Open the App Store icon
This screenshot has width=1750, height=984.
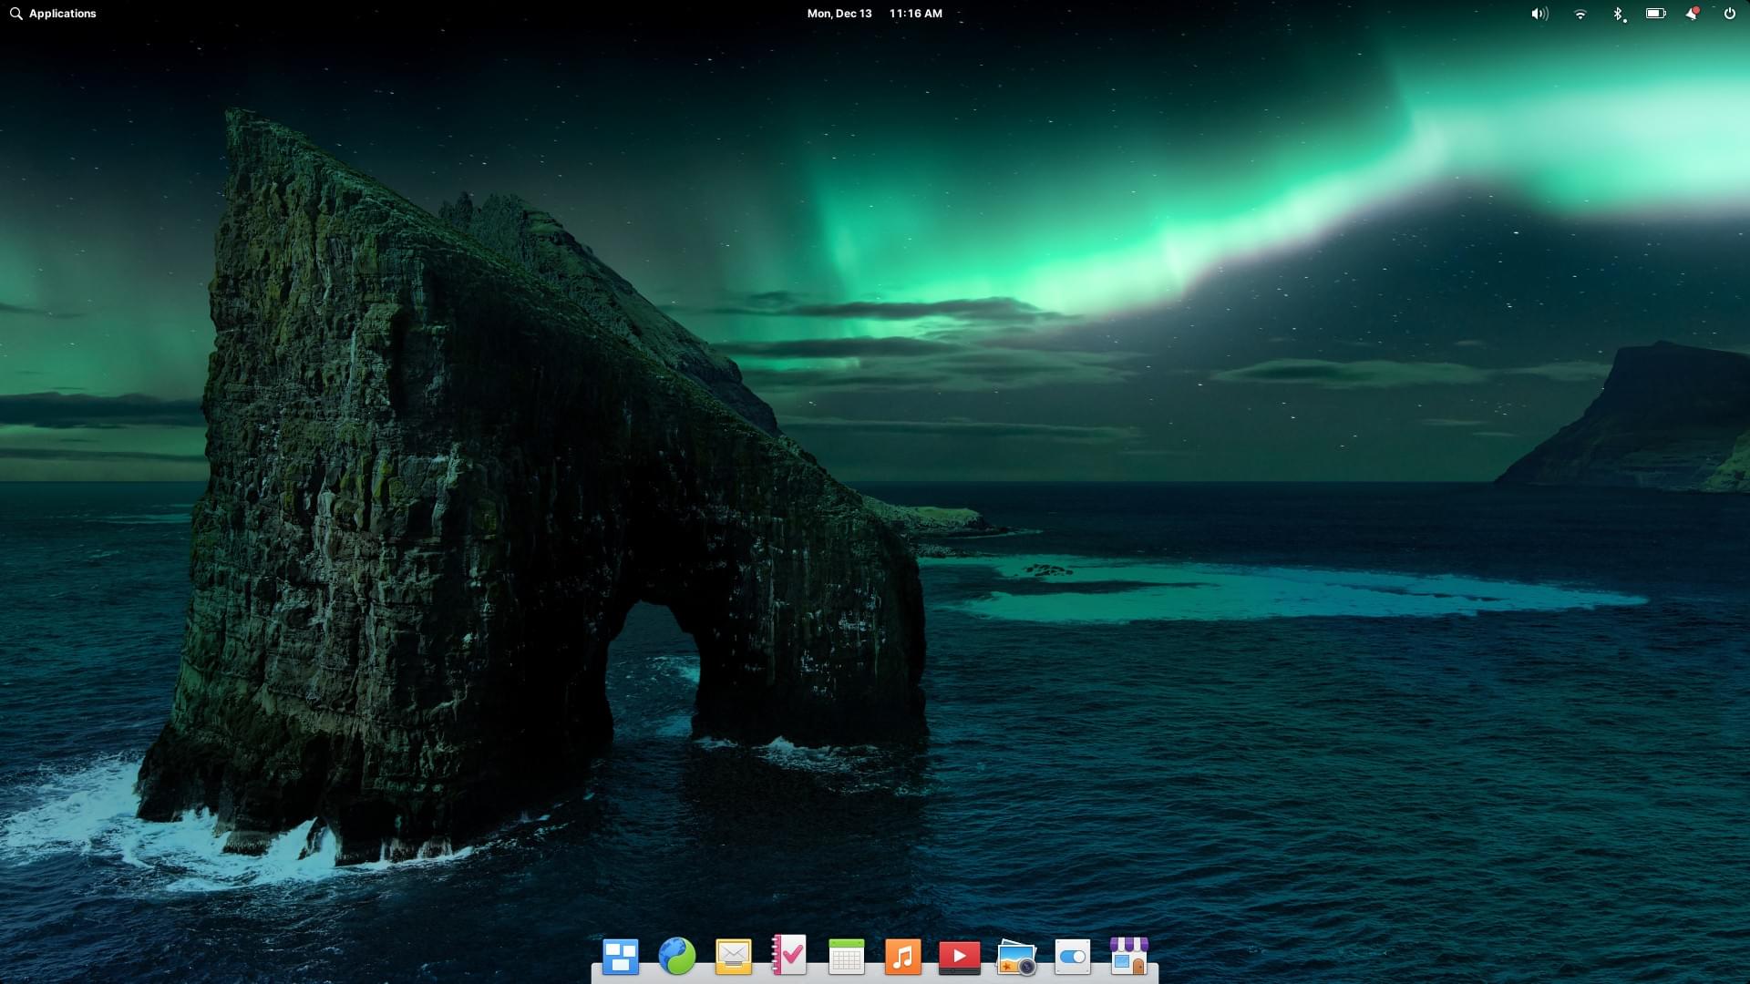(1127, 957)
